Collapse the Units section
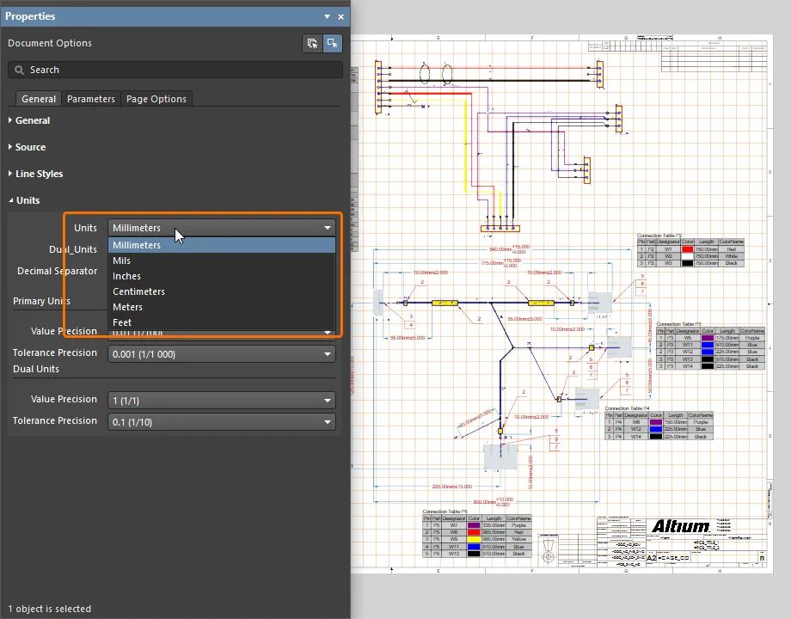This screenshot has width=791, height=619. [x=28, y=200]
